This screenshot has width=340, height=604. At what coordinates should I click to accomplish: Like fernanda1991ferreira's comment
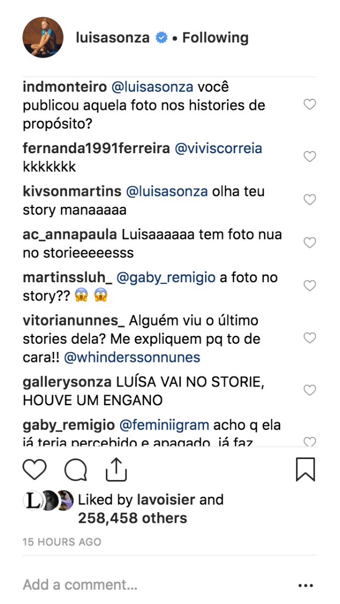[310, 157]
